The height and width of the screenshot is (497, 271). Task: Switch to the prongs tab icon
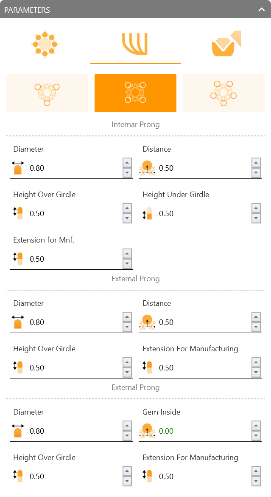pyautogui.click(x=135, y=44)
